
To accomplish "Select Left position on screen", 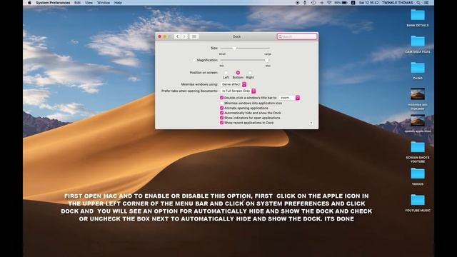I will point(226,73).
